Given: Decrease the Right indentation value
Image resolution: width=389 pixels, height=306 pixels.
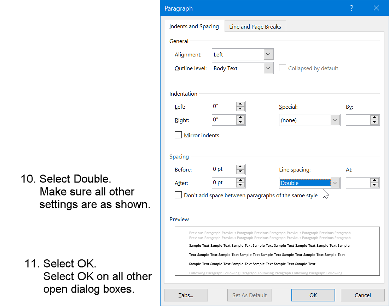Looking at the screenshot, I should (x=241, y=122).
